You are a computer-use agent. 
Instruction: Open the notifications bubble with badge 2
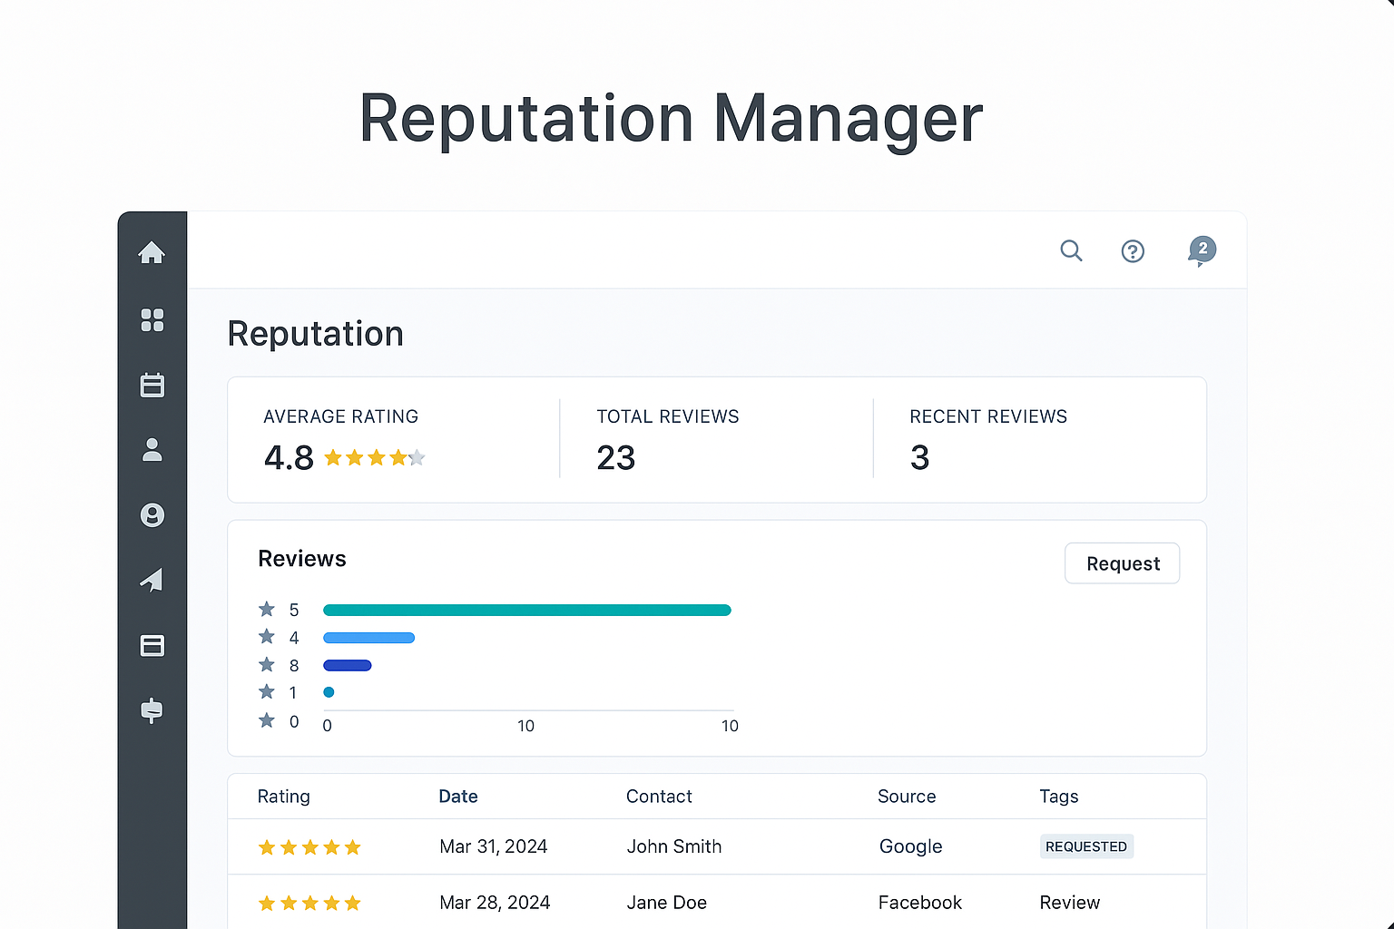[1202, 250]
